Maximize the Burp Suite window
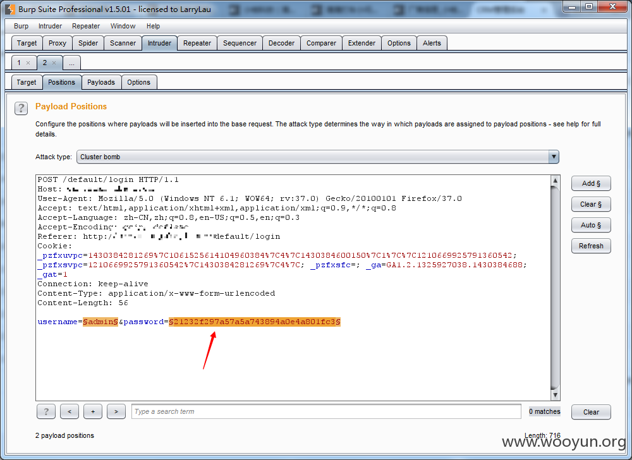This screenshot has width=632, height=460. tap(589, 6)
